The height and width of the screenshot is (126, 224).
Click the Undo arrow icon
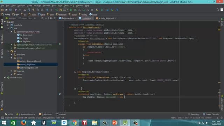[x=15, y=10]
